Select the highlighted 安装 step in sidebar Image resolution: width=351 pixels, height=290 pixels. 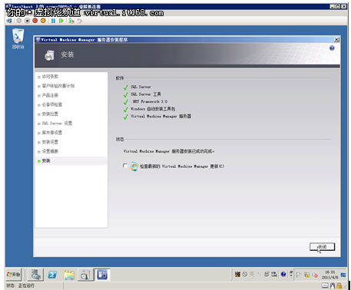[x=46, y=160]
